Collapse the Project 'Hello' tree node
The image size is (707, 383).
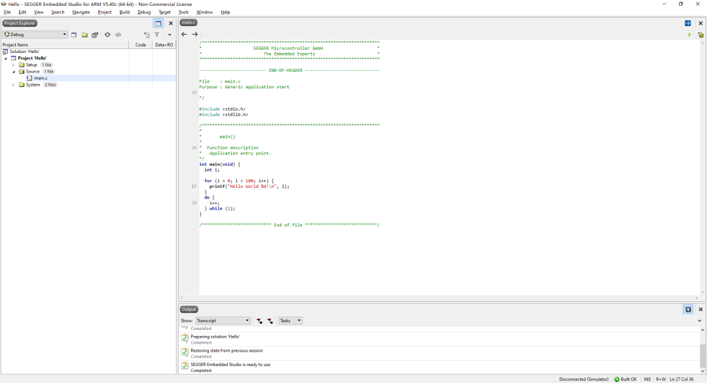coord(6,58)
